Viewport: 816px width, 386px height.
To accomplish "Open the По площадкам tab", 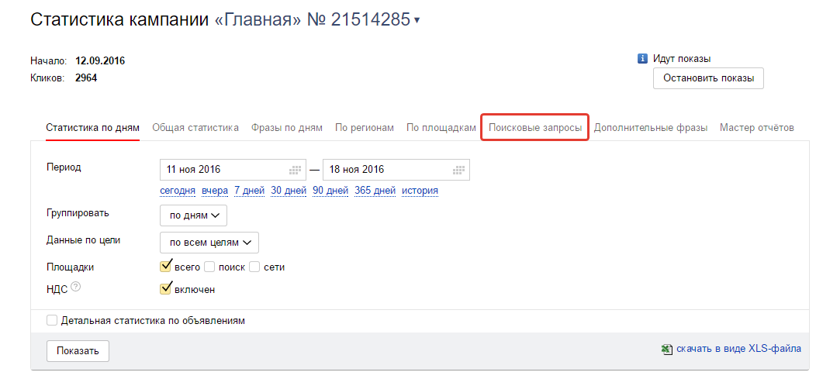I will click(x=441, y=127).
